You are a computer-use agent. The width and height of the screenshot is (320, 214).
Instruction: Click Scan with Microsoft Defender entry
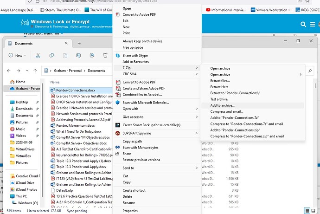click(x=146, y=103)
